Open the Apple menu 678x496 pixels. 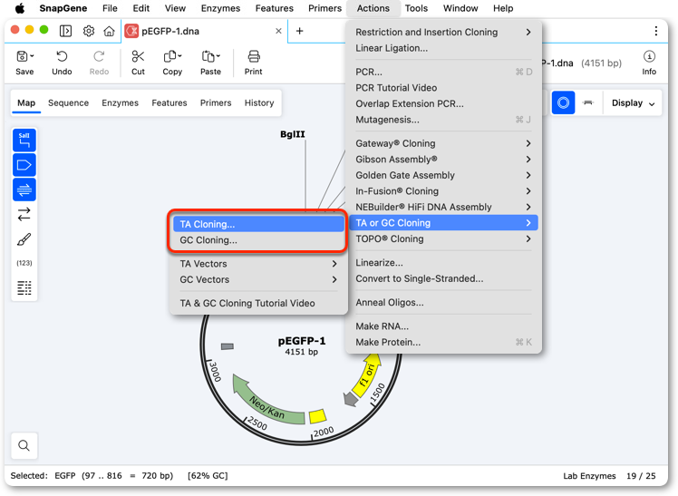[19, 8]
